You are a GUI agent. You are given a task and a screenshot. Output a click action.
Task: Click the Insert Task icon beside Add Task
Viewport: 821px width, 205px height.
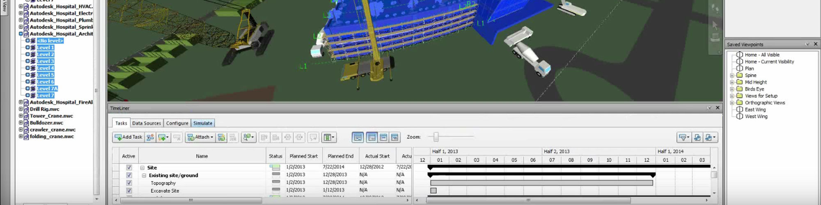150,137
